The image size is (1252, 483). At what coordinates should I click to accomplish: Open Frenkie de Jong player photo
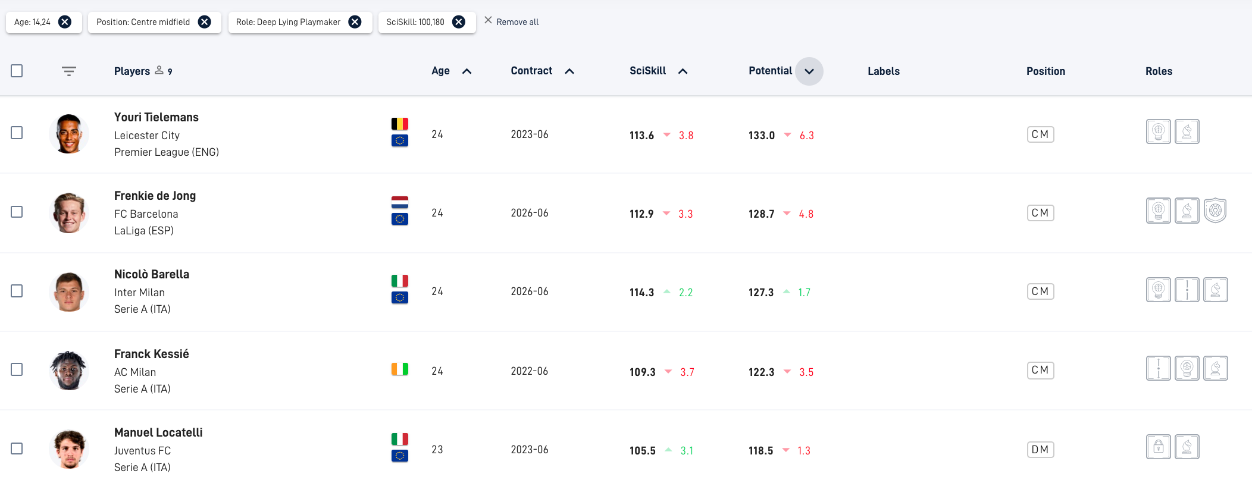click(x=69, y=213)
